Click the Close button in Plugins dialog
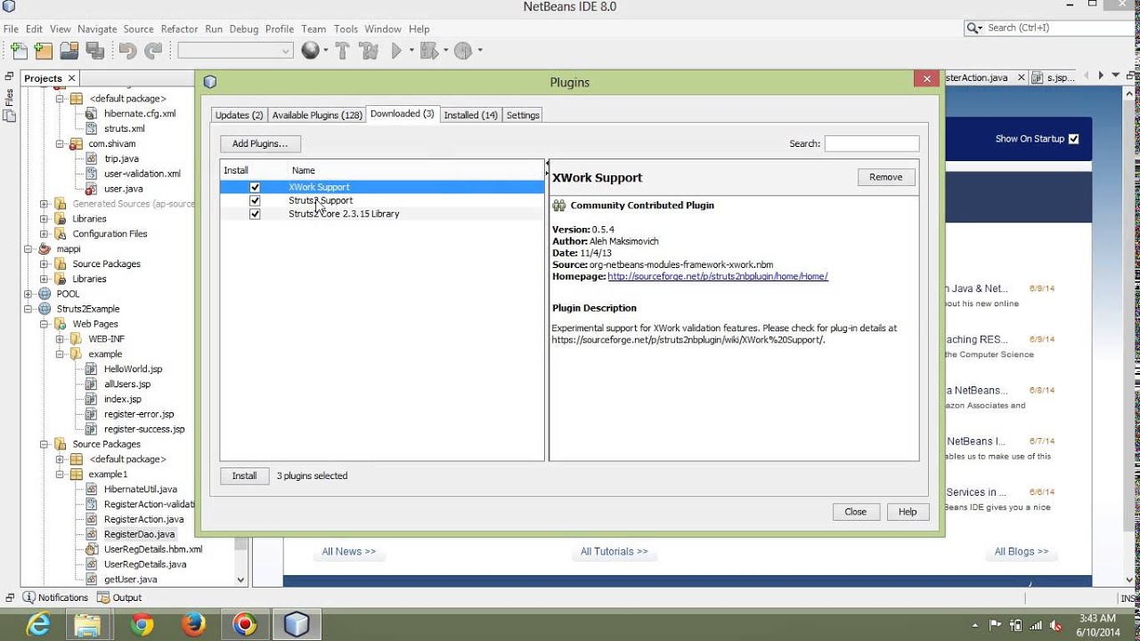1140x641 pixels. (855, 512)
